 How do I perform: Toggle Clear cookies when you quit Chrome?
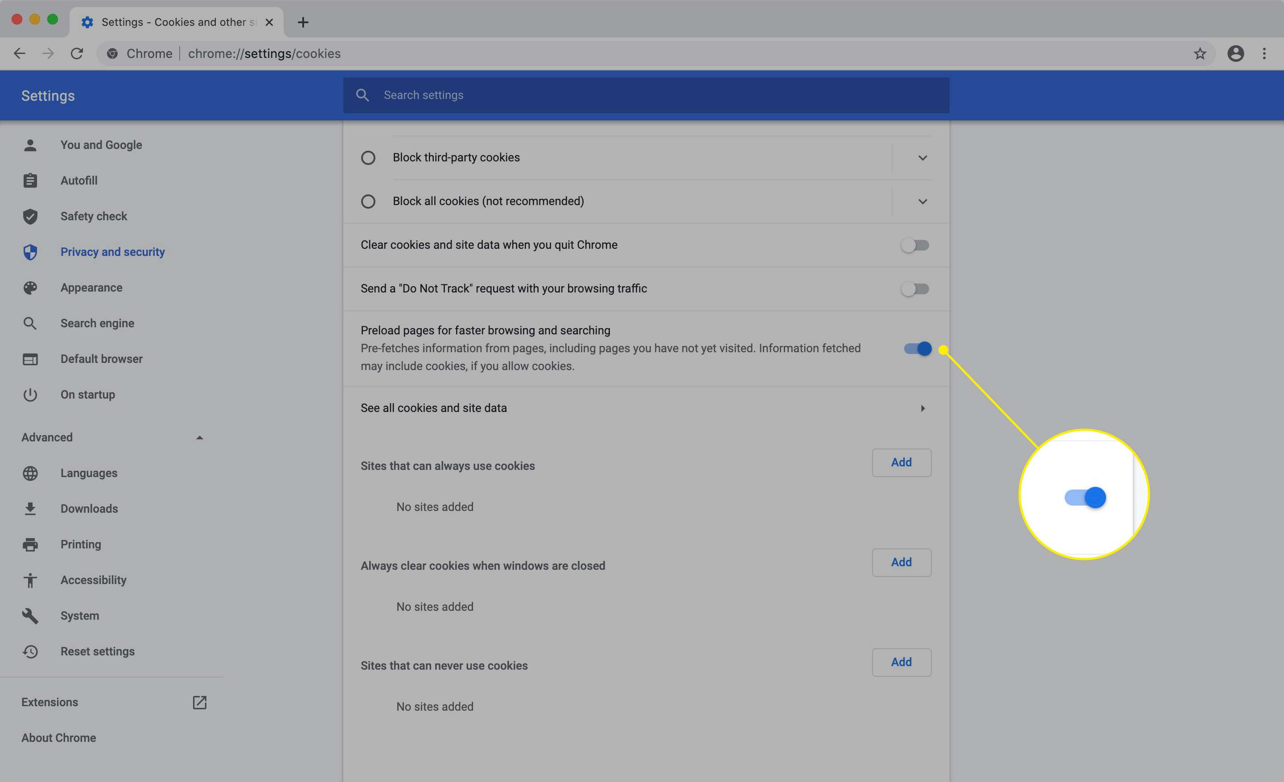point(914,245)
